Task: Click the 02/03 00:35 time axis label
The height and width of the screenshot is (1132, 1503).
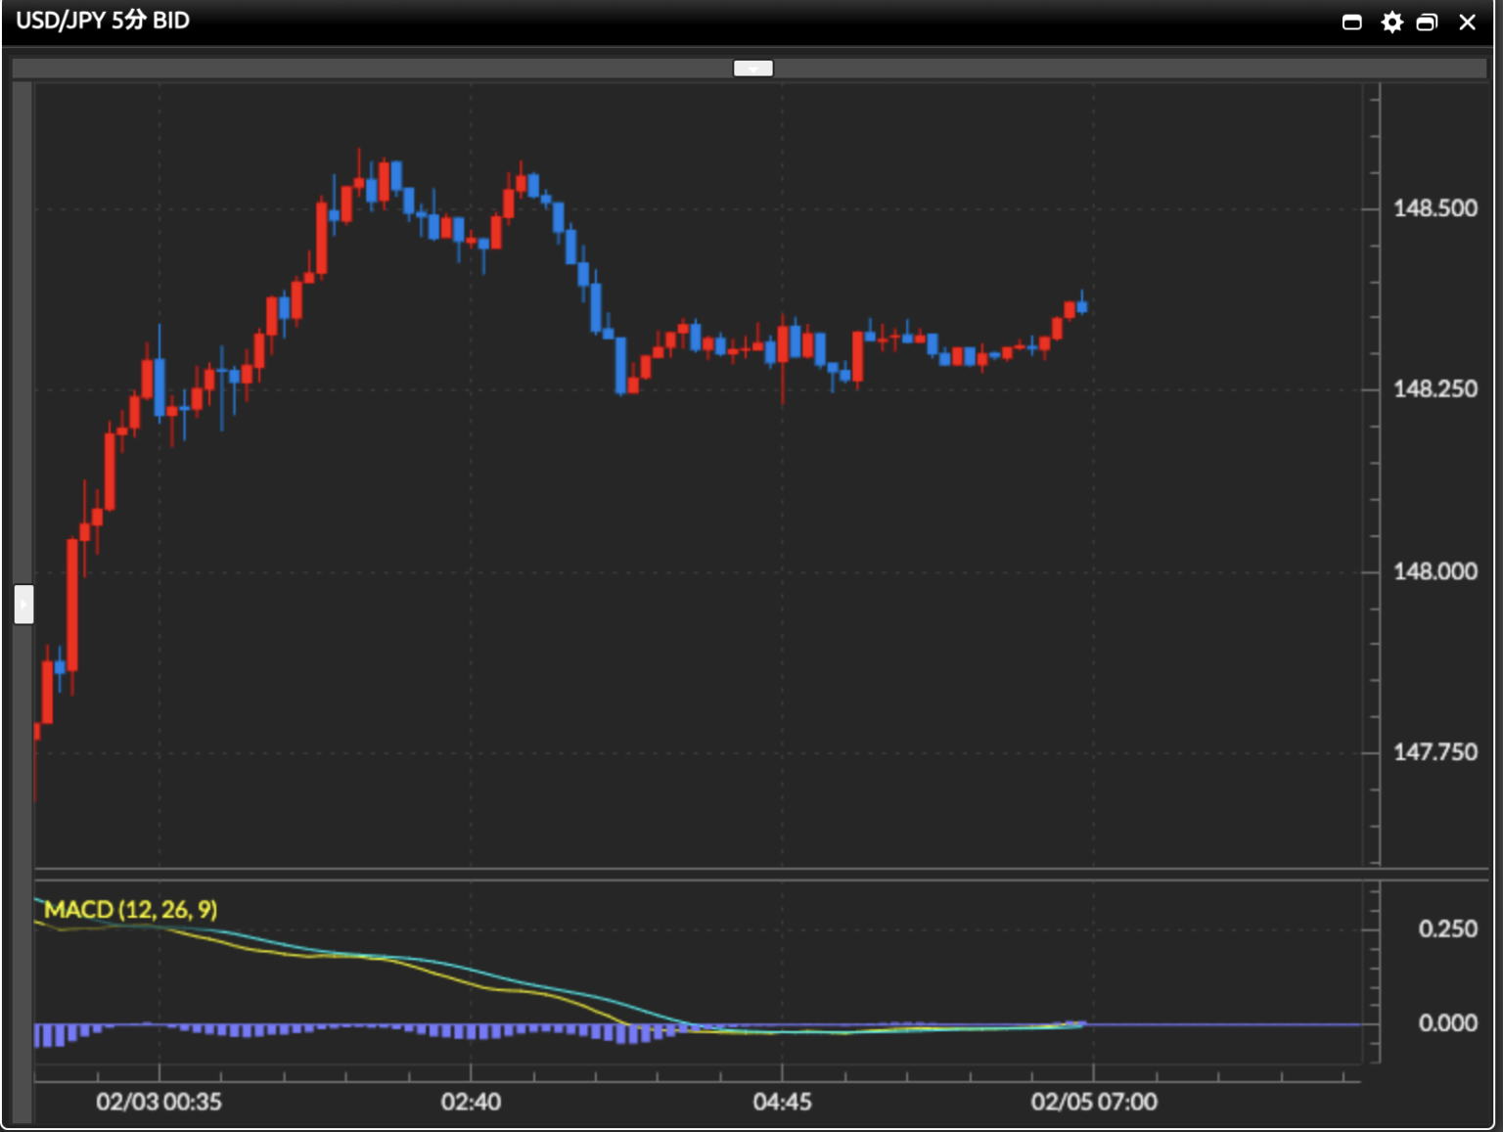Action: [x=159, y=1102]
